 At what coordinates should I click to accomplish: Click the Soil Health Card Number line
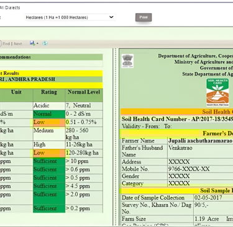[x=177, y=119]
